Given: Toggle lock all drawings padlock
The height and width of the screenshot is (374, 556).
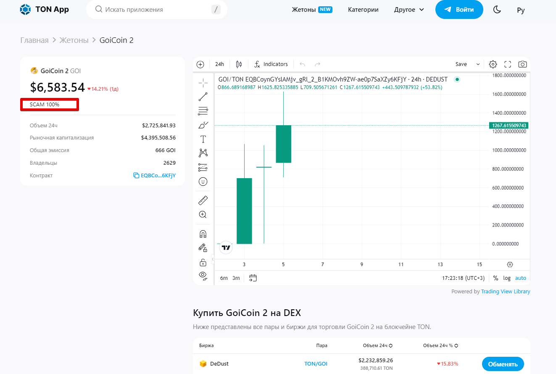Looking at the screenshot, I should click(203, 263).
